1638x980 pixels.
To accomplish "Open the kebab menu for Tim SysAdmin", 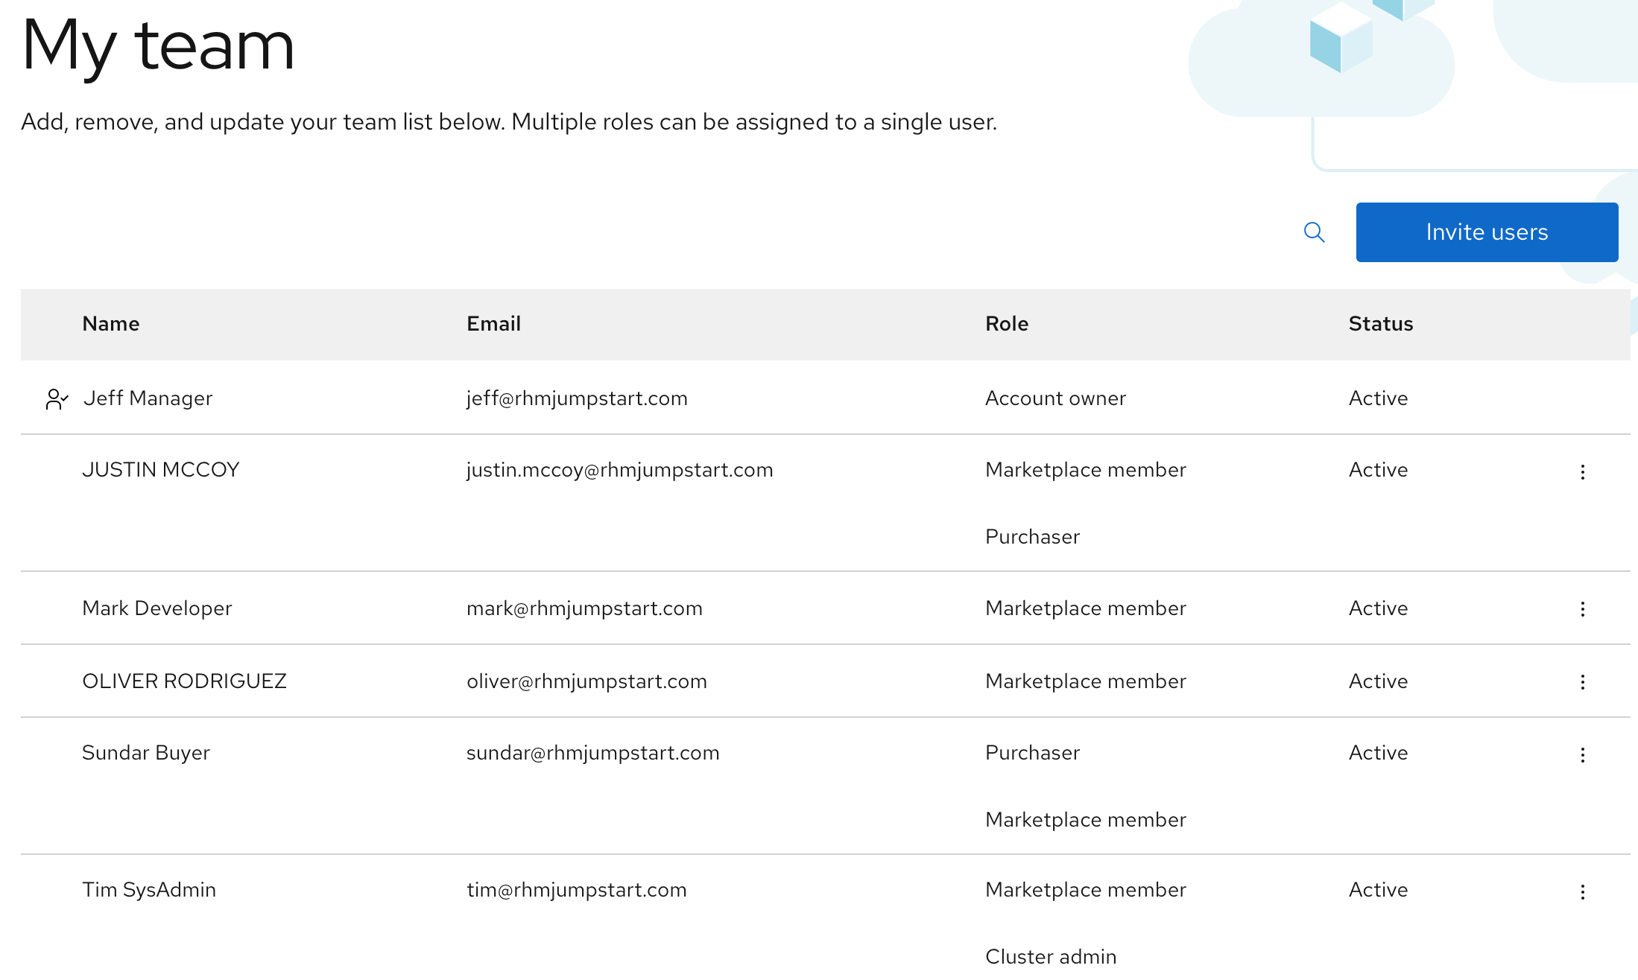I will 1583,892.
